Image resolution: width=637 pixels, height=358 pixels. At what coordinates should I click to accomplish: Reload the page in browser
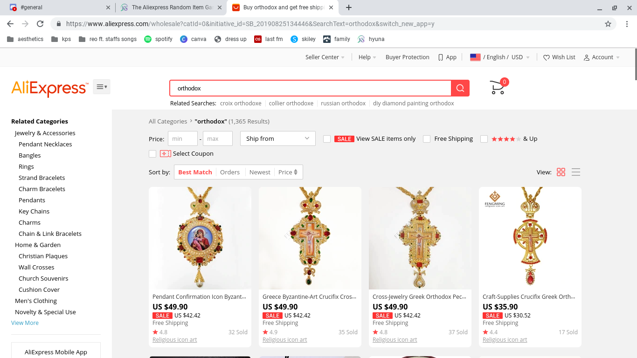40,24
